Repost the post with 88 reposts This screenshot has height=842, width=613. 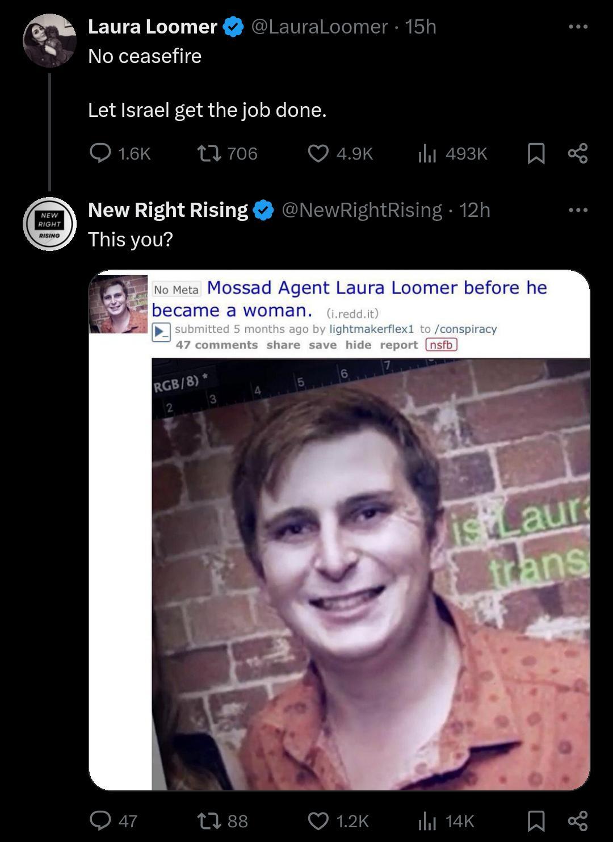205,820
